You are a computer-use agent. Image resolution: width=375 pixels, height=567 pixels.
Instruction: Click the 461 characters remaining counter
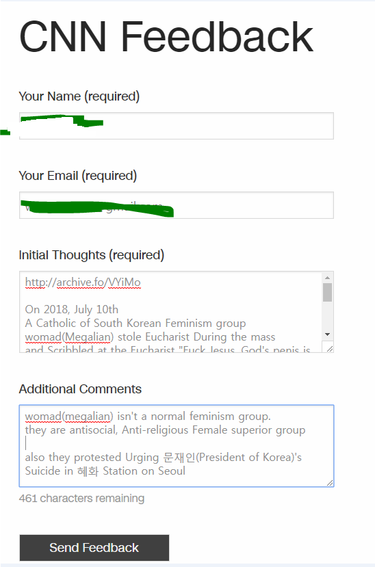click(81, 499)
